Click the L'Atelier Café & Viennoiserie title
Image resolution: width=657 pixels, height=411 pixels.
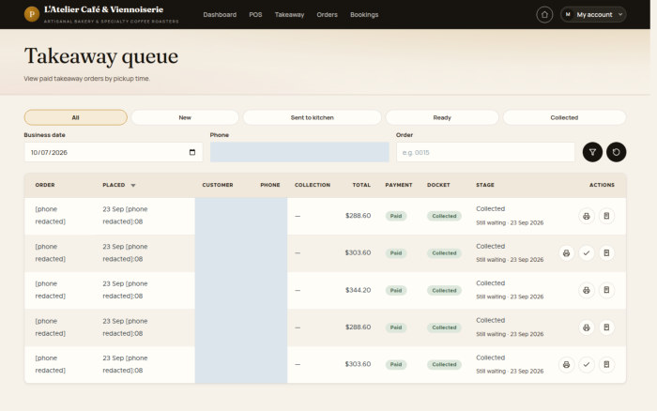(x=103, y=9)
